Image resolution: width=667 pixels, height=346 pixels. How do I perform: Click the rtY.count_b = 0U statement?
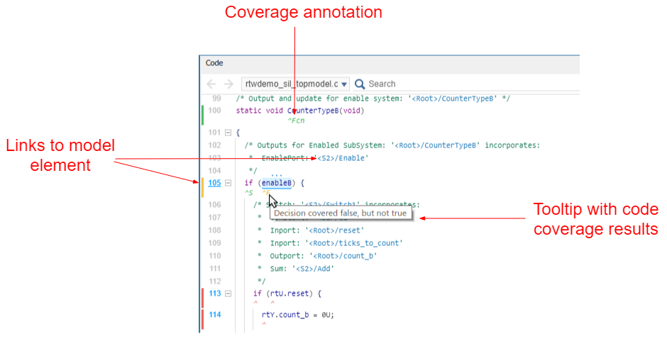click(298, 315)
